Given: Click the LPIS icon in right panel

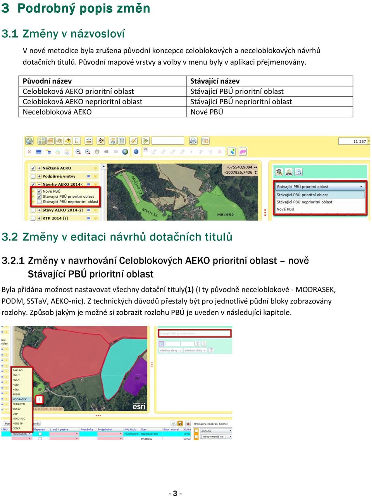Looking at the screenshot, I should pyautogui.click(x=289, y=172).
